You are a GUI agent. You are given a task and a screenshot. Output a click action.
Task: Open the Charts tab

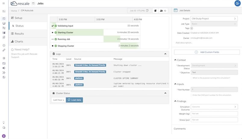28,41
